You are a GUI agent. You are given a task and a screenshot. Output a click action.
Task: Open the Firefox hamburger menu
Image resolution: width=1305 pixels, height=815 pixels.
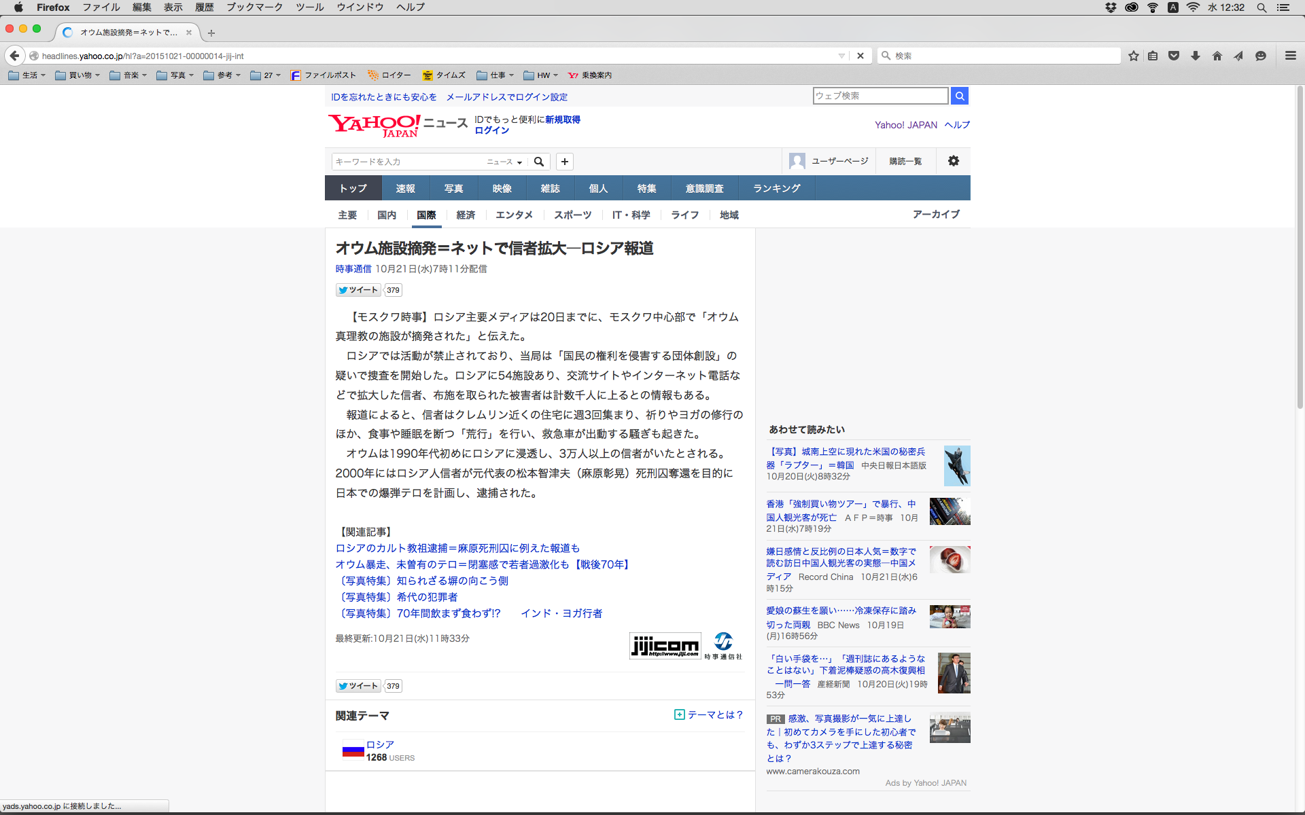[x=1290, y=56]
